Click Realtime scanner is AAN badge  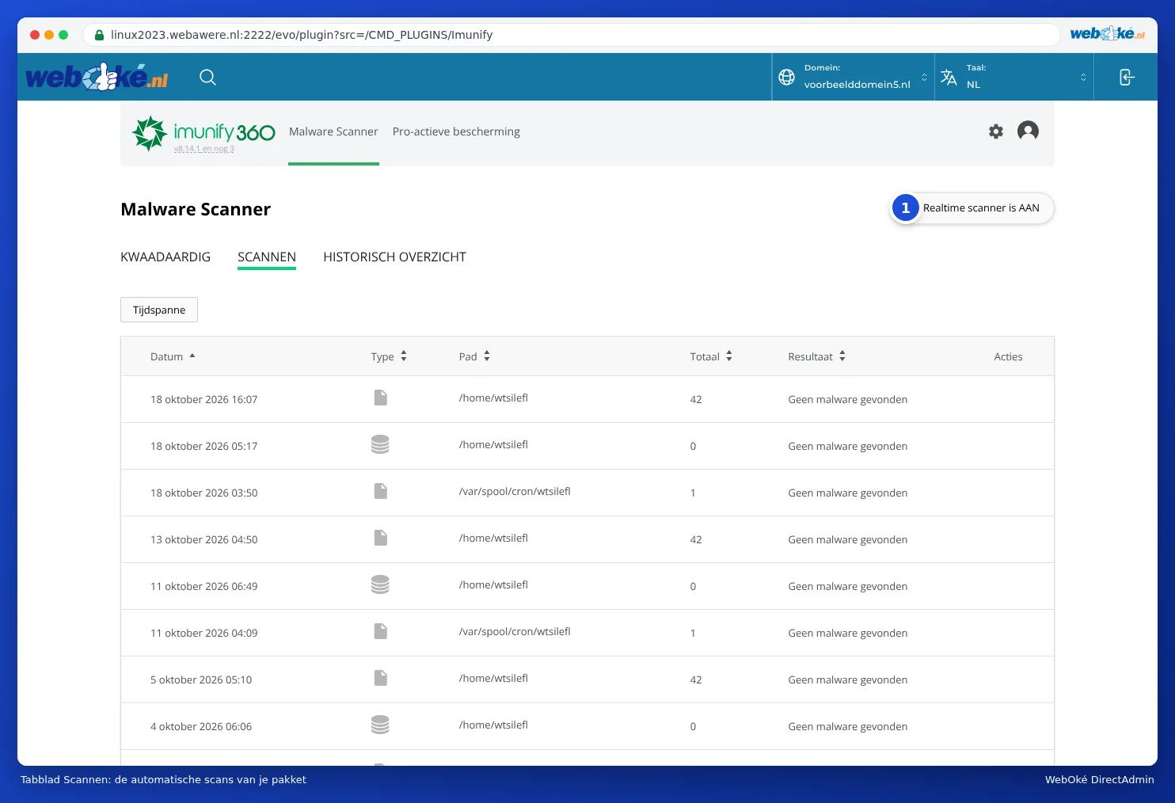972,208
